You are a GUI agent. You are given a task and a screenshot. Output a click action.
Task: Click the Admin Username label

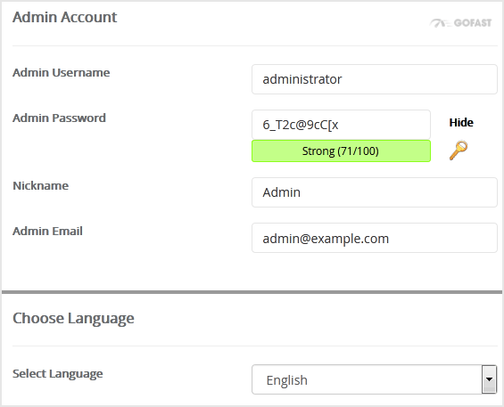click(x=61, y=72)
